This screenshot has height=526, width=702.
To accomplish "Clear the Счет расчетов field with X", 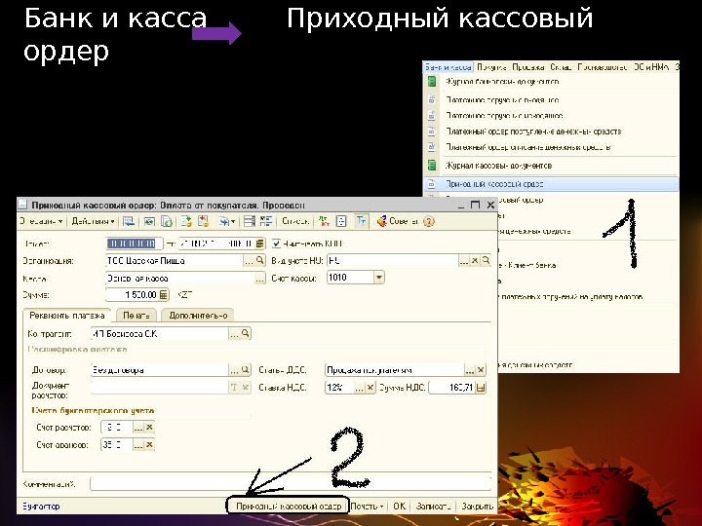I will 149,428.
